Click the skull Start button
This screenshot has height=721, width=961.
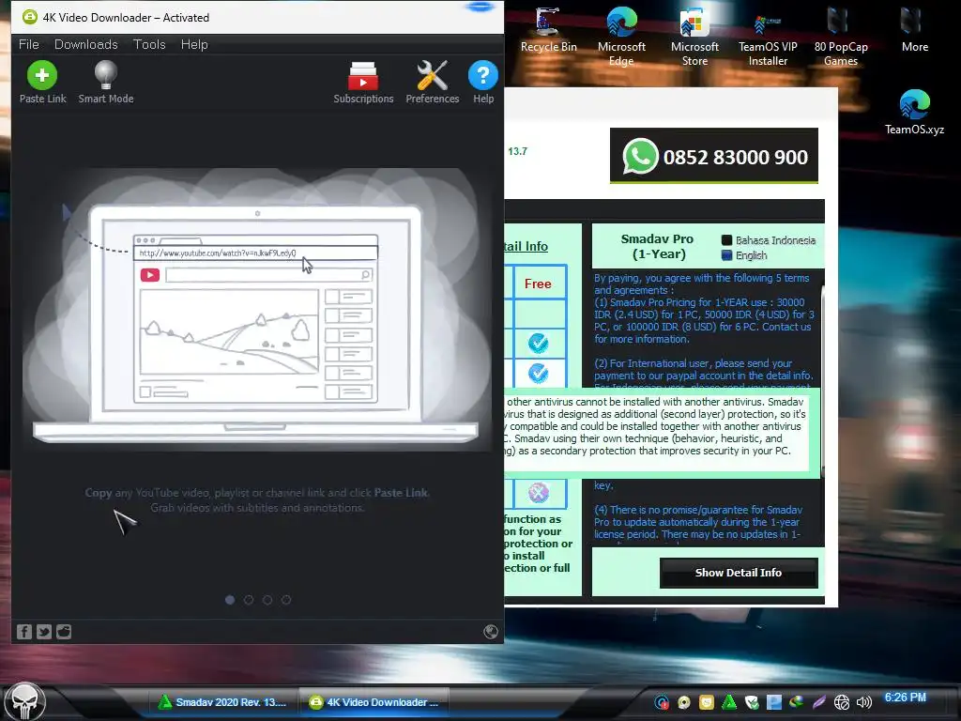(24, 702)
